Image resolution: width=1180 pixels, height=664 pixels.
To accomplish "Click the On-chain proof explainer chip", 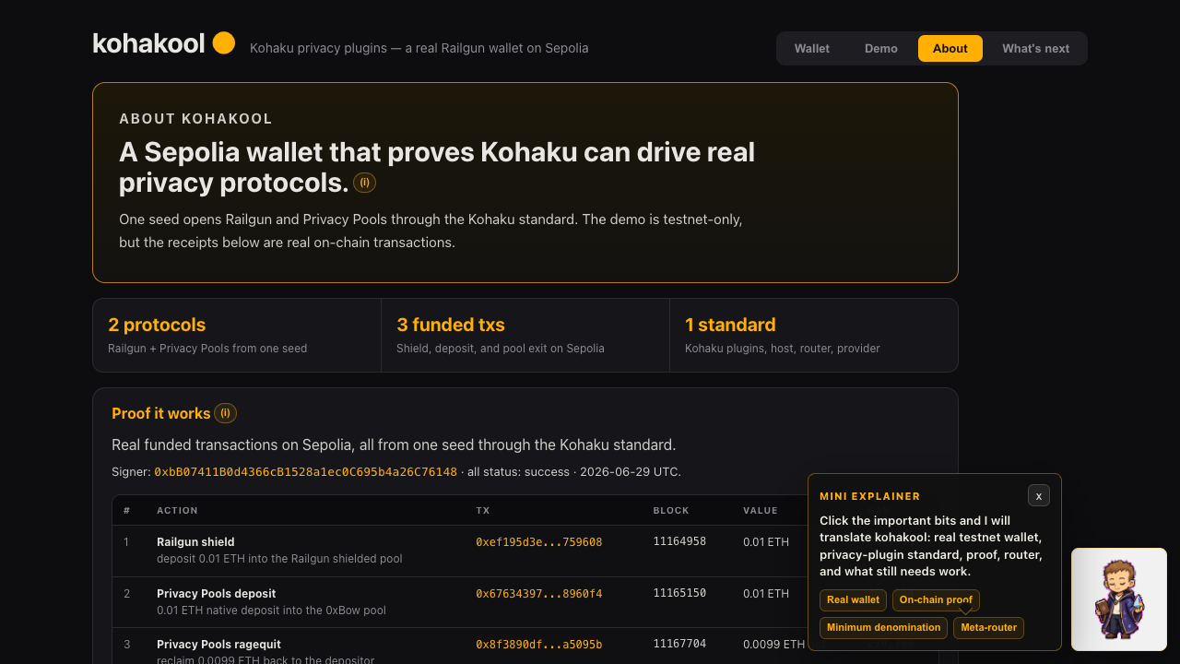I will tap(936, 600).
